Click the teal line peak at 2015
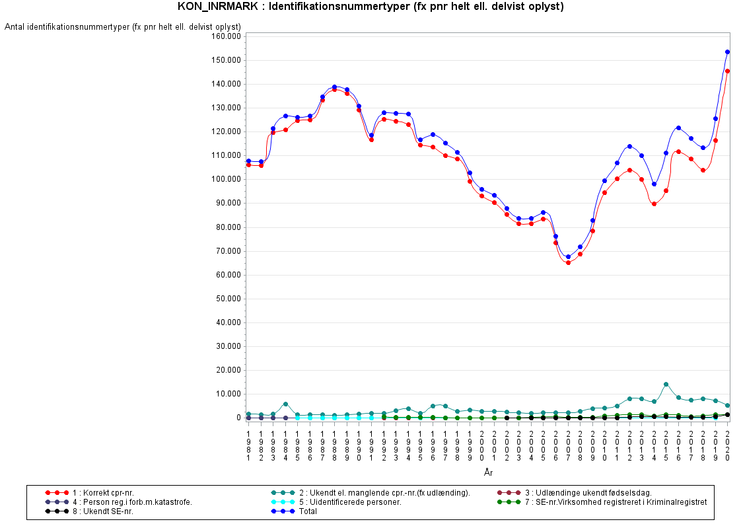Image resolution: width=741 pixels, height=524 pixels. coord(666,384)
